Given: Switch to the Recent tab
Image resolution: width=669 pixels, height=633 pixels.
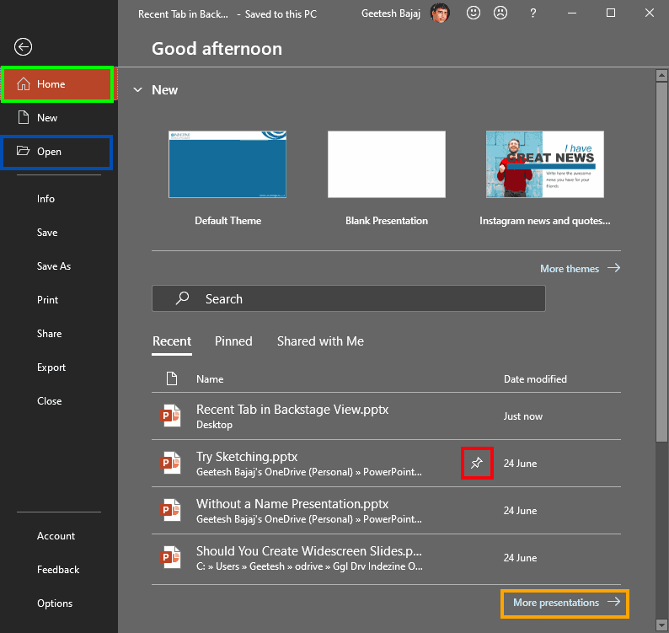Looking at the screenshot, I should (172, 341).
